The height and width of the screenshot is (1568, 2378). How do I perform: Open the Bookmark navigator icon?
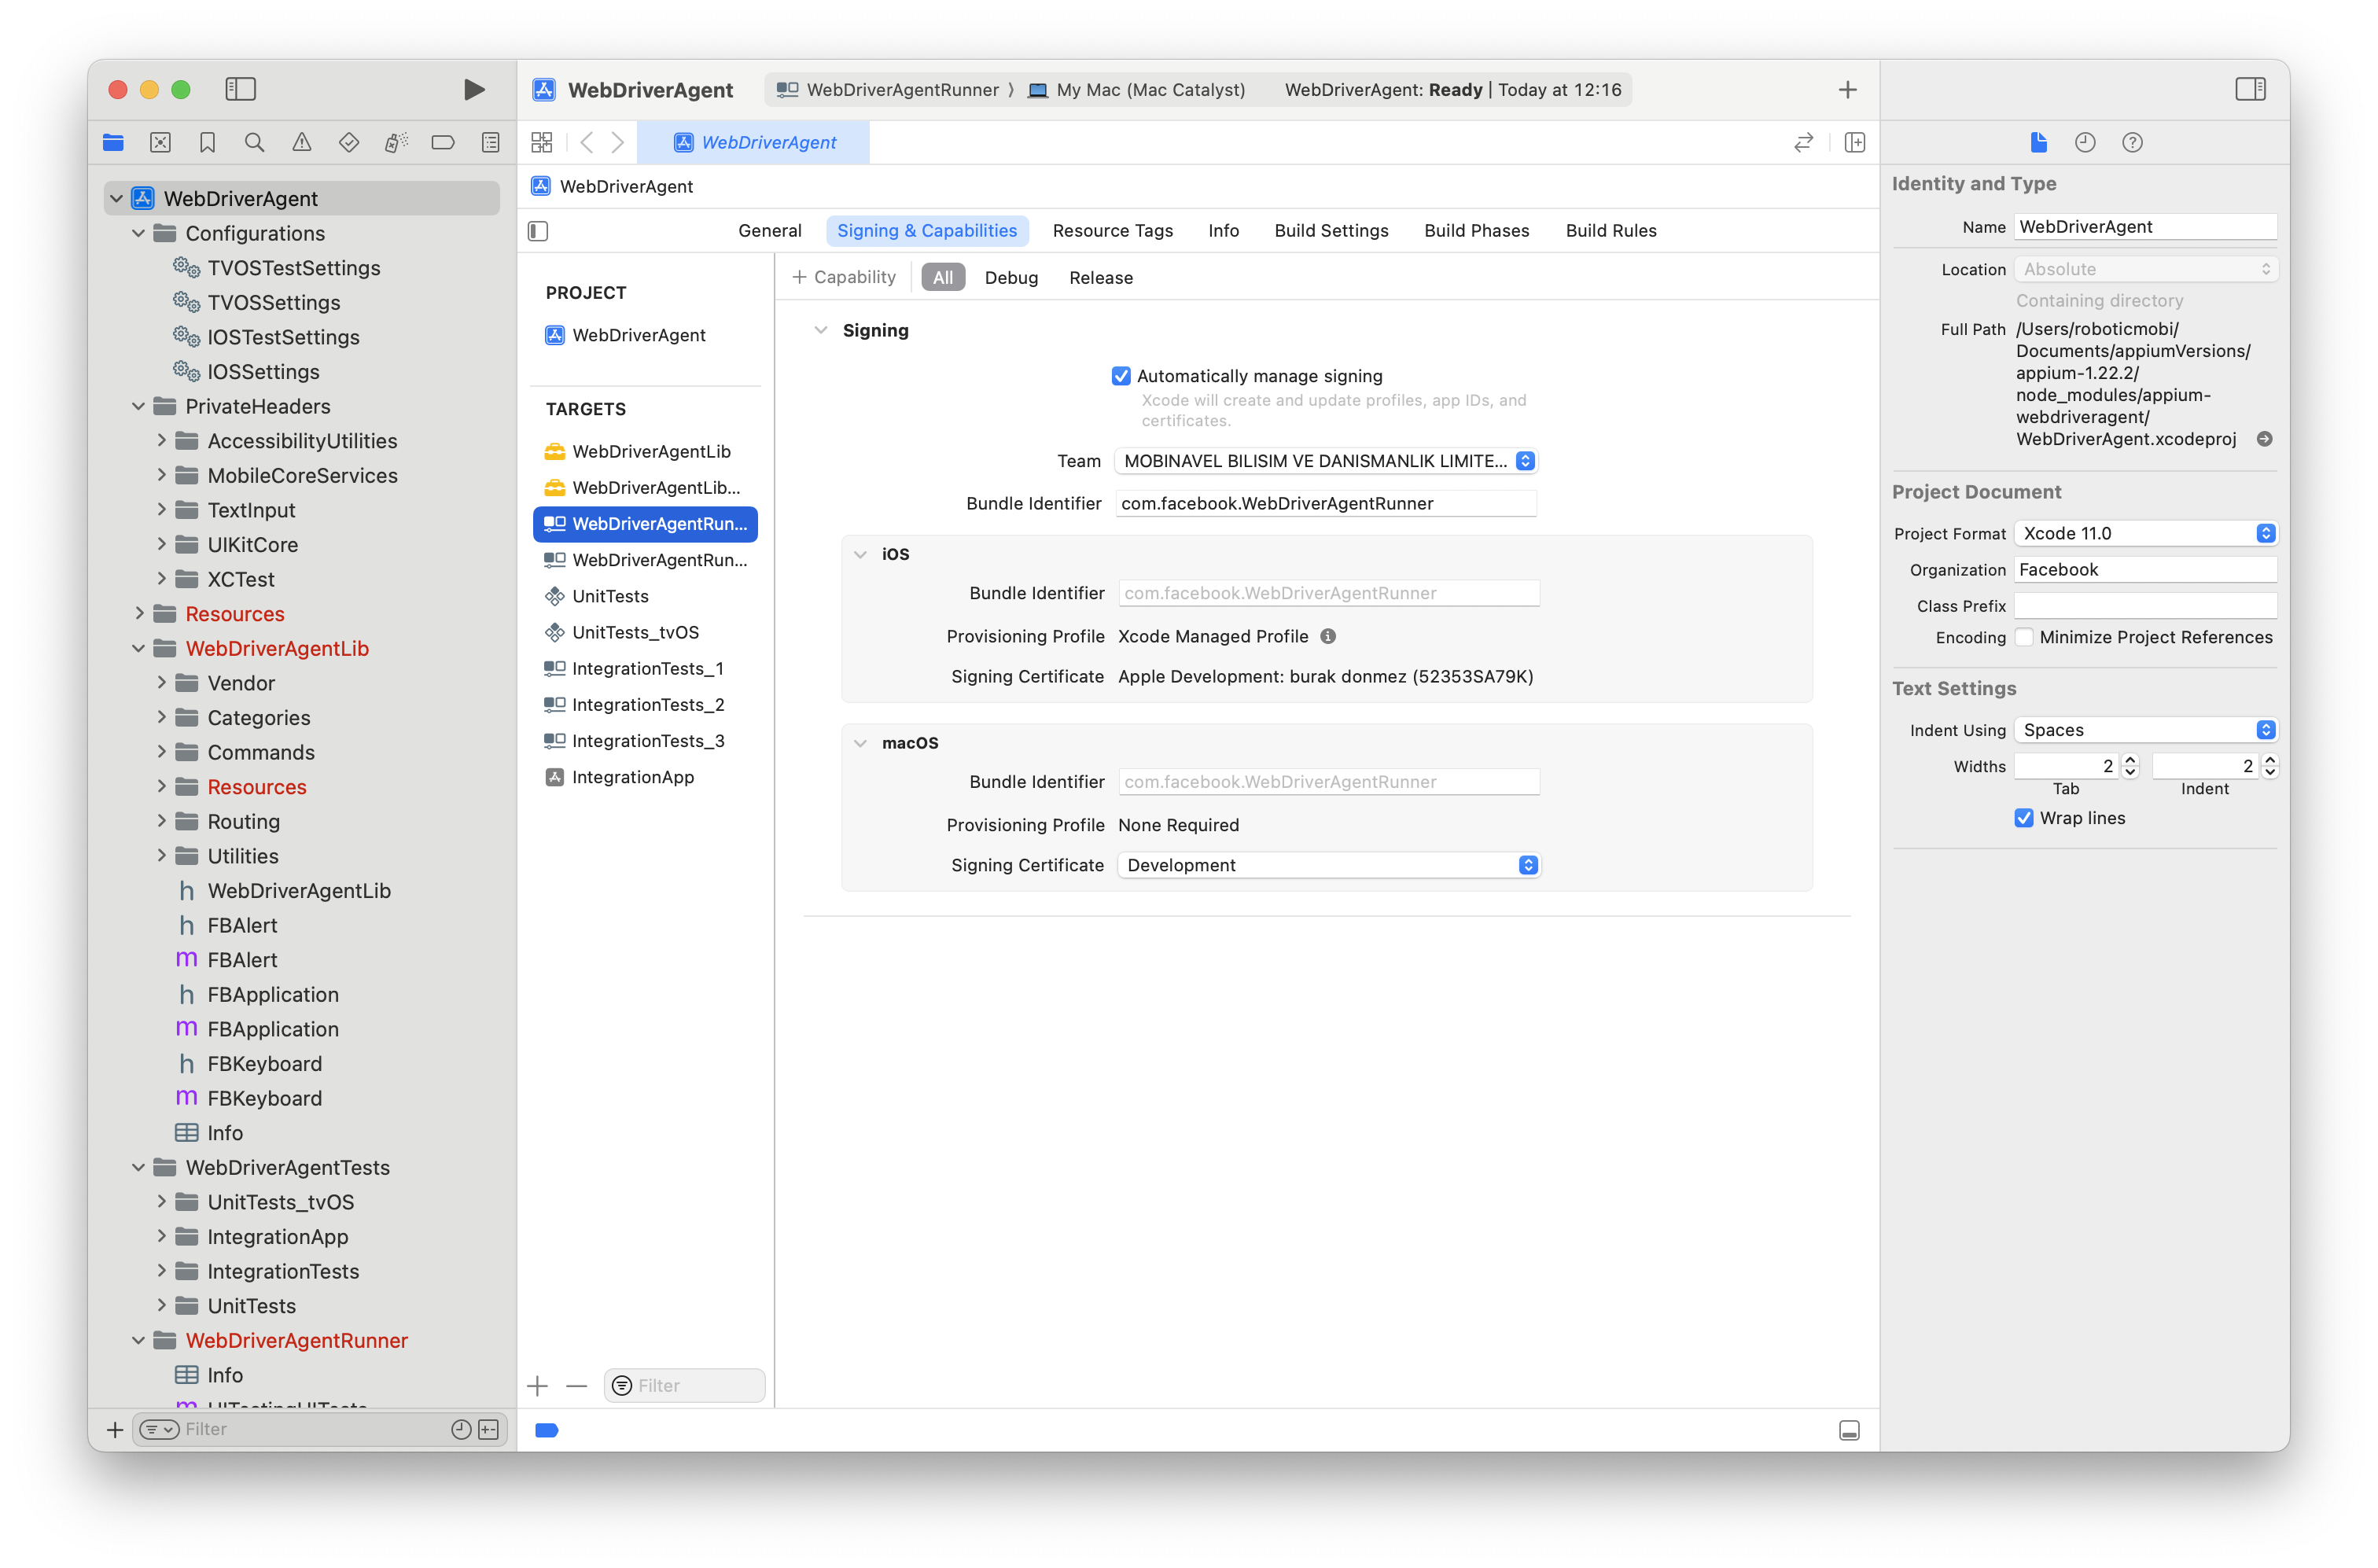[x=207, y=143]
